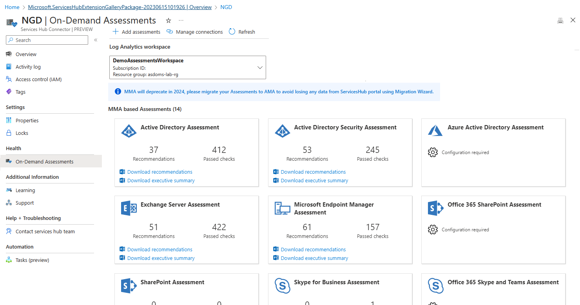580x305 pixels.
Task: Close the On-Demand Assessments blade
Action: [573, 20]
